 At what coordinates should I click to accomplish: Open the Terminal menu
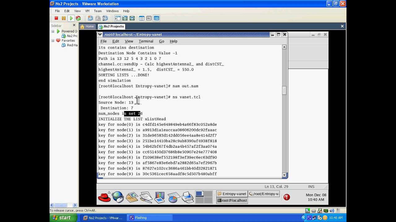coord(146,41)
